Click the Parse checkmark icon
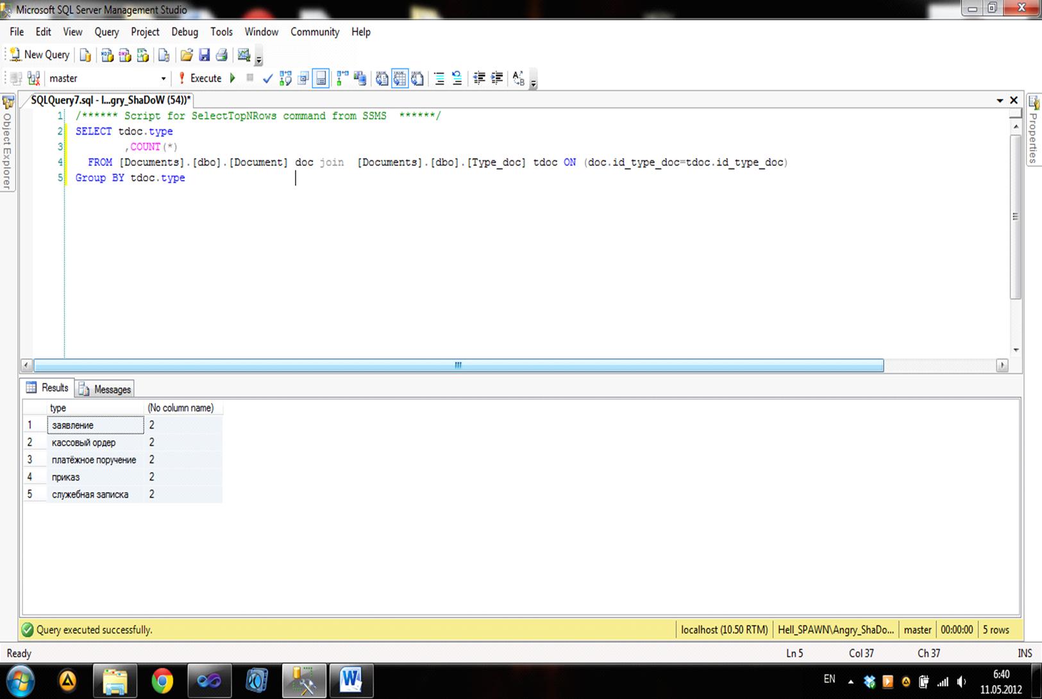1042x699 pixels. (x=267, y=78)
